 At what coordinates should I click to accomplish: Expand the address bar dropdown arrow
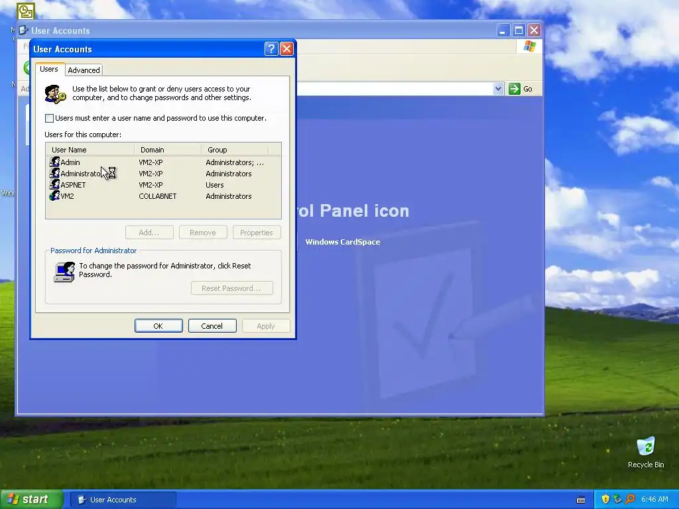(x=498, y=89)
